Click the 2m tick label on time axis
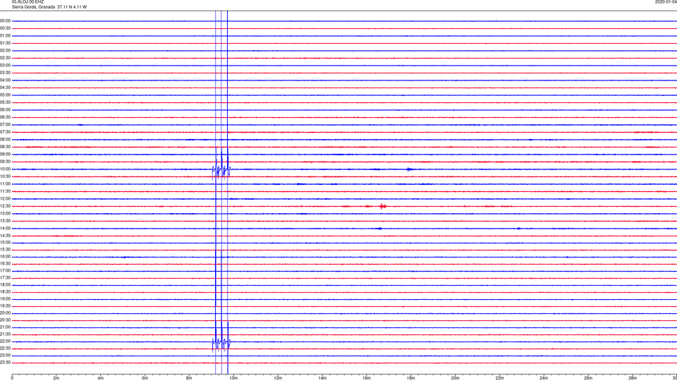 pos(56,378)
